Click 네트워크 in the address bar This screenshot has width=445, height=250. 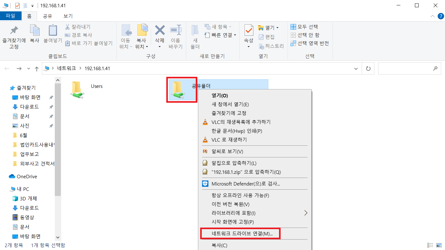click(67, 69)
